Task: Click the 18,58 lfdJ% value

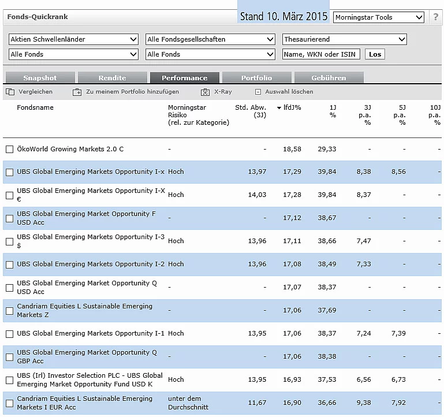Action: pyautogui.click(x=292, y=149)
